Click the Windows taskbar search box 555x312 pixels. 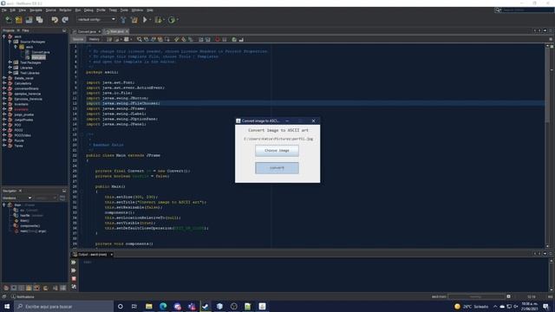pos(64,306)
